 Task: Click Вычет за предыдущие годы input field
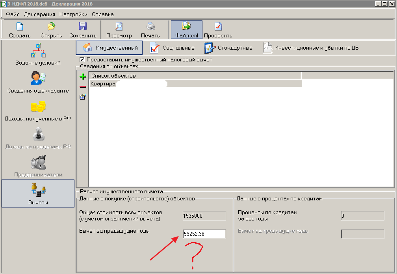pos(204,234)
